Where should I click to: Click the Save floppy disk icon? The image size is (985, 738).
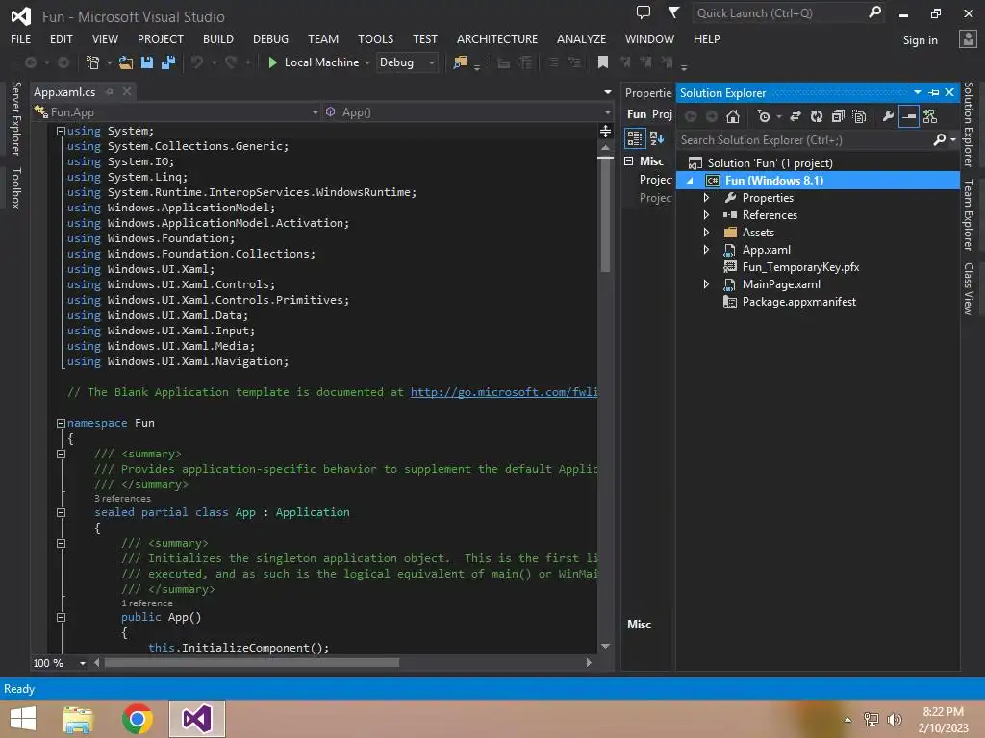(x=147, y=62)
